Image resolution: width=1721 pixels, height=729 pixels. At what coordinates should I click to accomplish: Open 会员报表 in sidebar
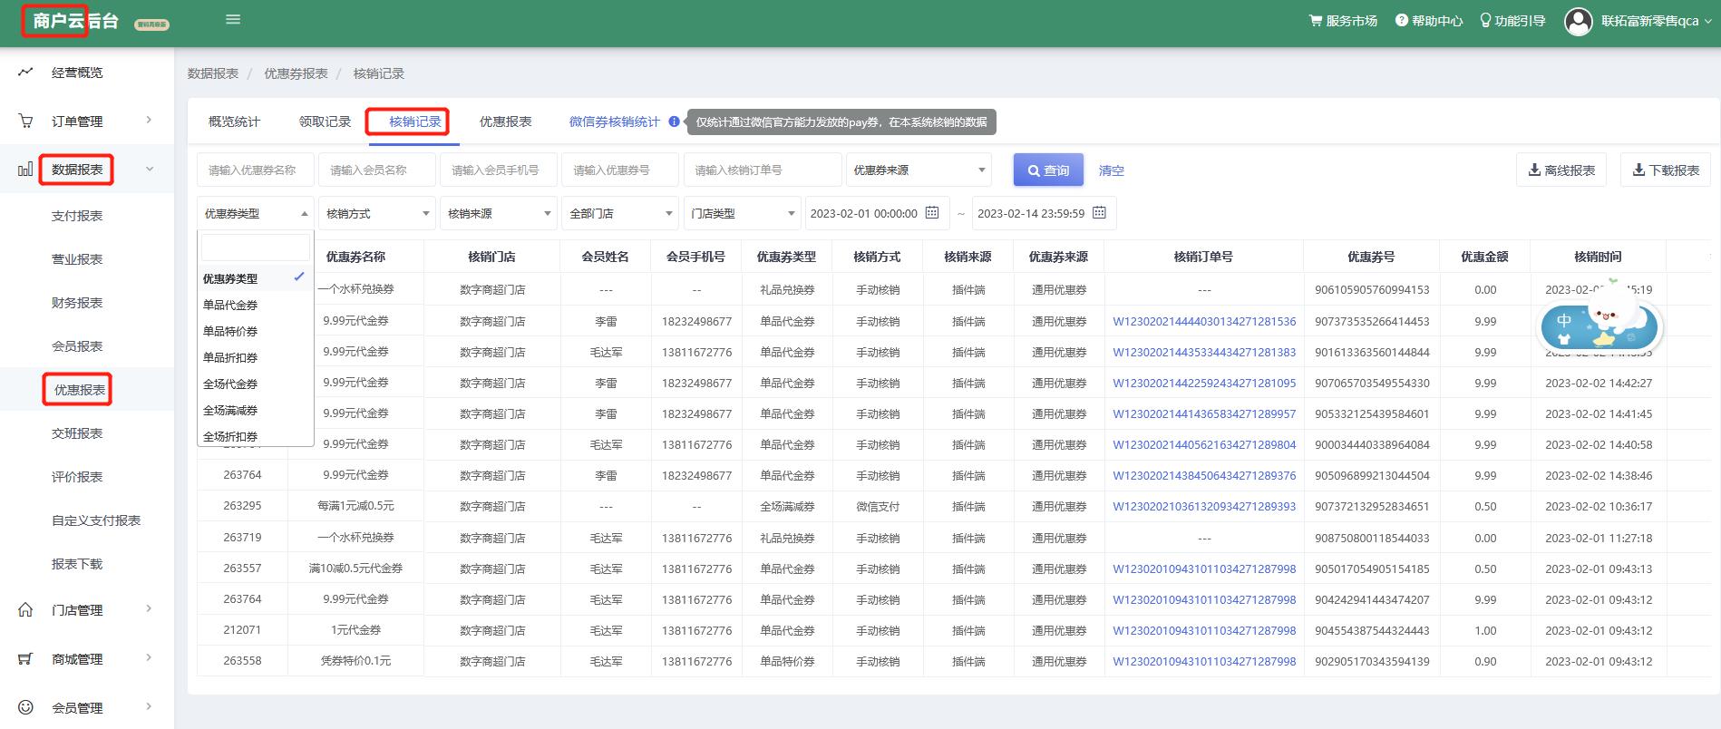[77, 346]
